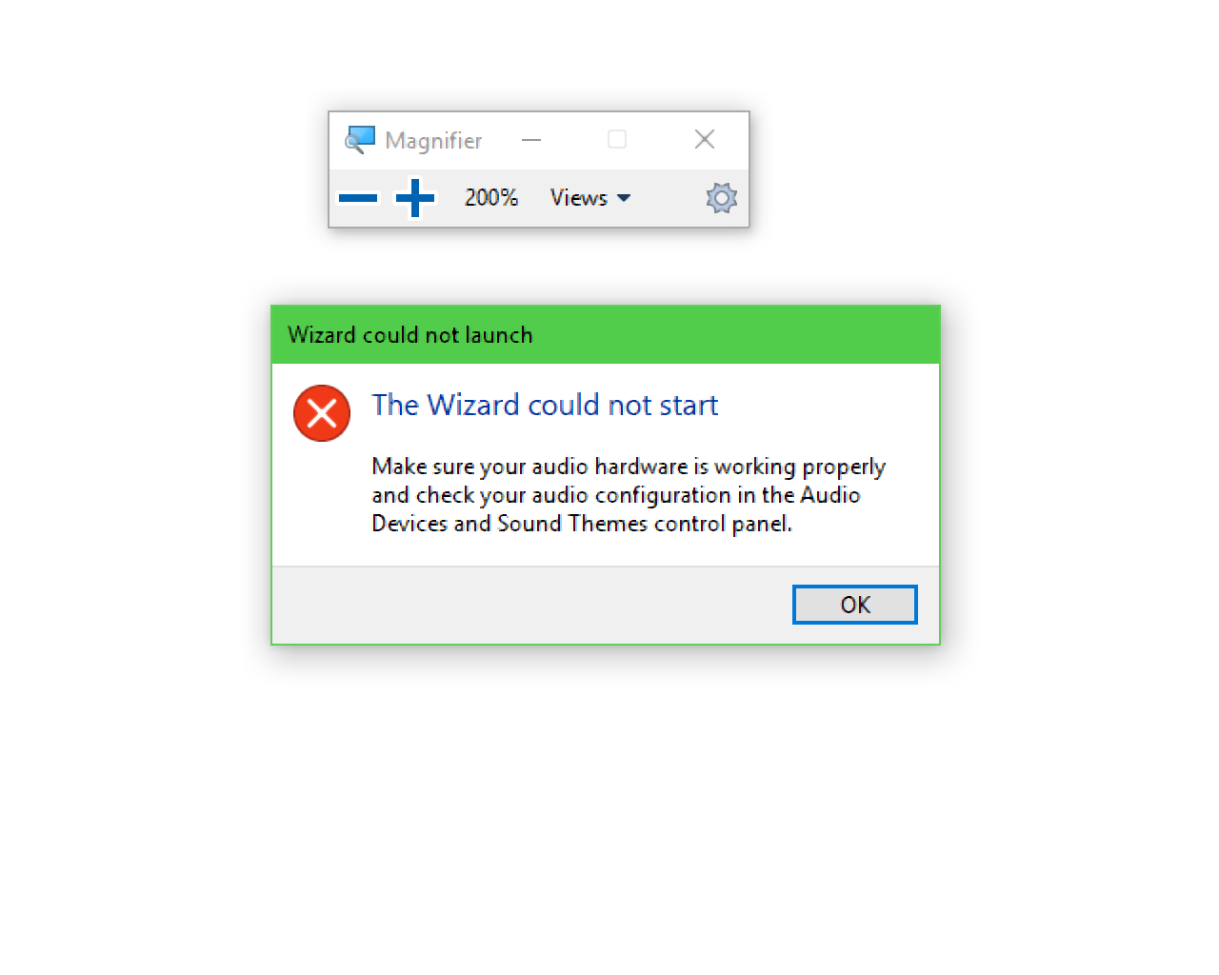
Task: Click the "and check your audio configuration" line
Action: [x=616, y=495]
